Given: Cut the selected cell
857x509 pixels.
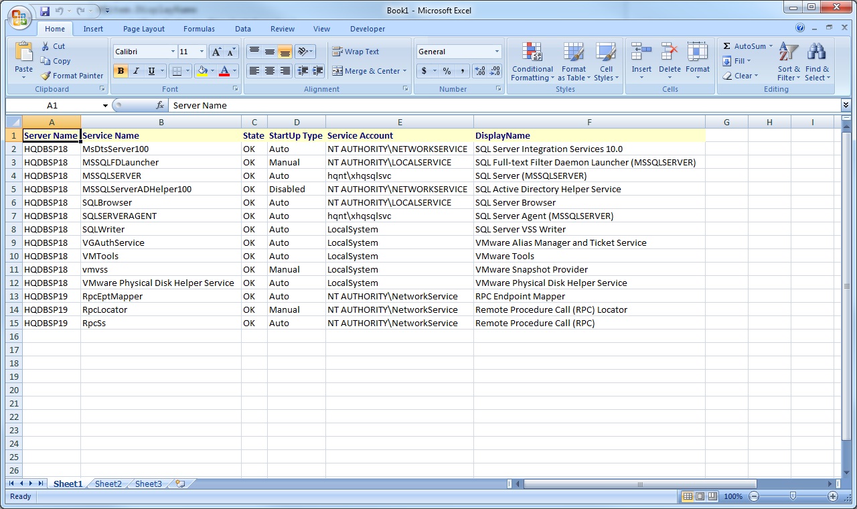Looking at the screenshot, I should coord(53,46).
